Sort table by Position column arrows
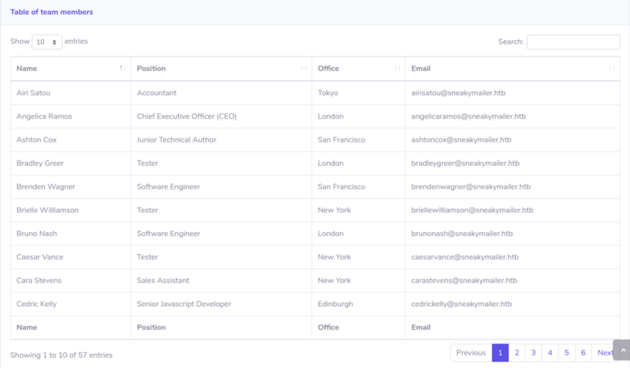 coord(304,68)
